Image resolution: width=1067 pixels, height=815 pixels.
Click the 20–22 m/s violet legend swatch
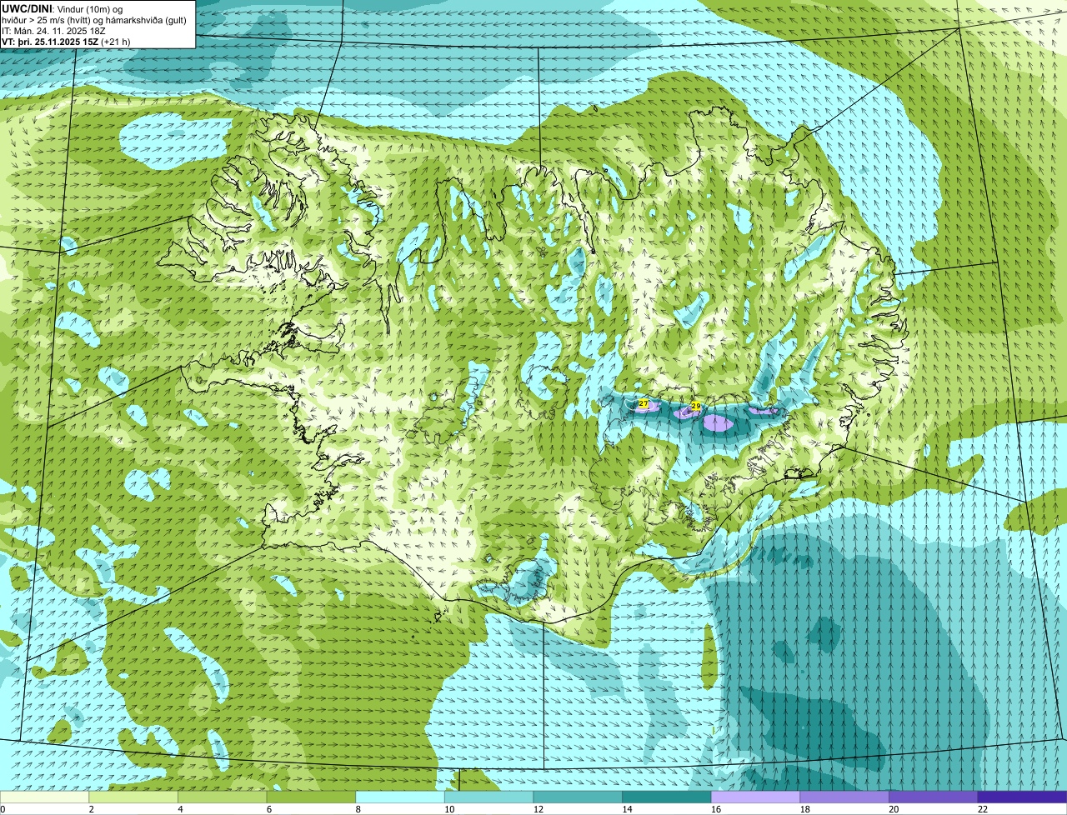pyautogui.click(x=934, y=797)
